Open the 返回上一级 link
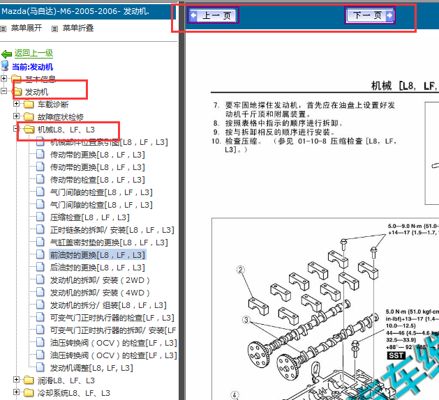This screenshot has width=439, height=400. coord(34,53)
